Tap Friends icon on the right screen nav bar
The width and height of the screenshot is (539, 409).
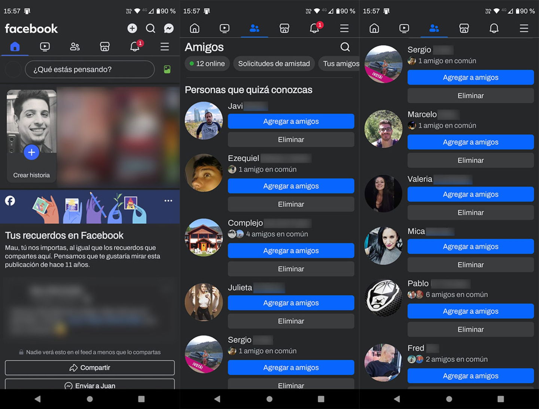434,28
